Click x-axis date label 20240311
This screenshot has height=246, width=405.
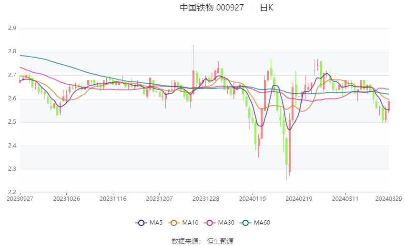pos(345,199)
